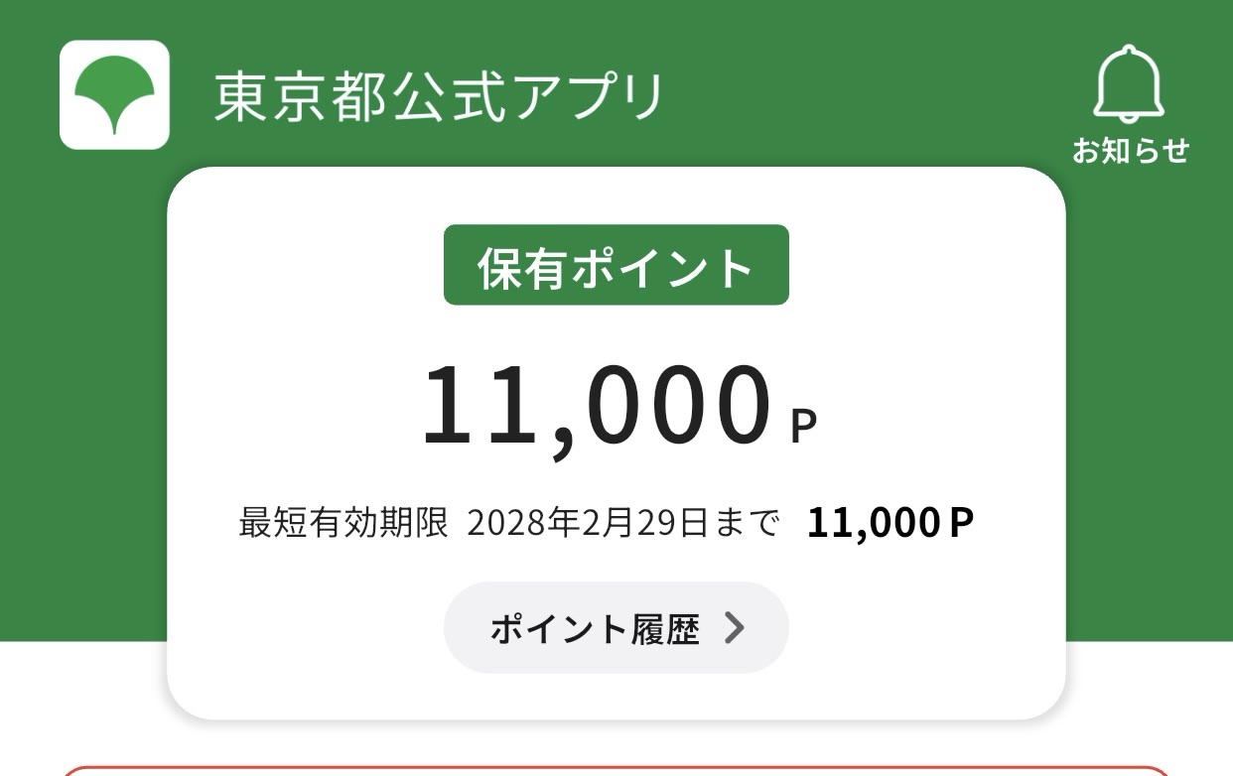Click the bold 11,000 P expiring amount

[x=890, y=523]
